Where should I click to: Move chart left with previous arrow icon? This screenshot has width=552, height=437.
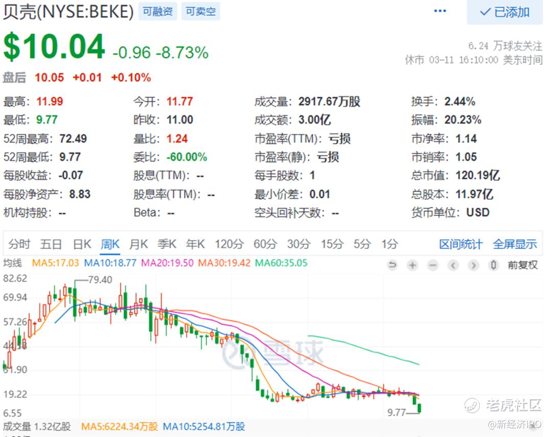[x=453, y=265]
